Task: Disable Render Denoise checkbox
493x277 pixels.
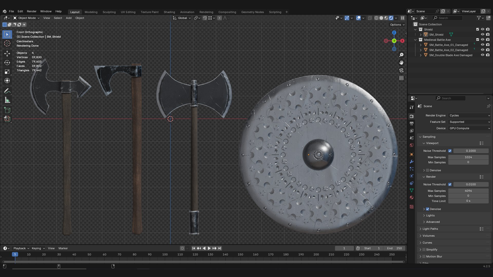Action: [x=428, y=209]
